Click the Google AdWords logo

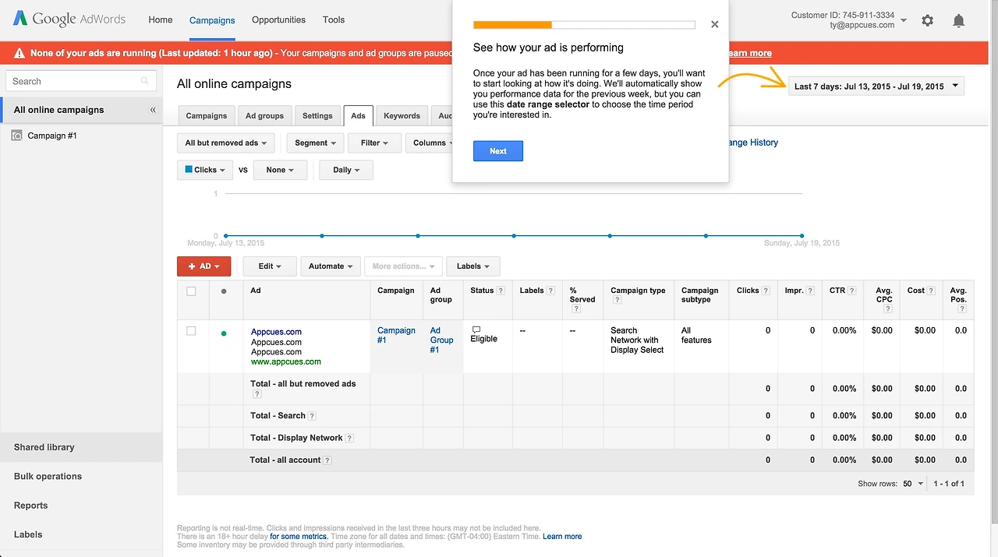69,19
